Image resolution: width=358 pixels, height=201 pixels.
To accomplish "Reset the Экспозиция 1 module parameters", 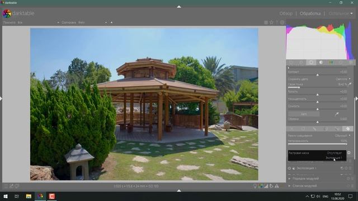I will (x=346, y=168).
